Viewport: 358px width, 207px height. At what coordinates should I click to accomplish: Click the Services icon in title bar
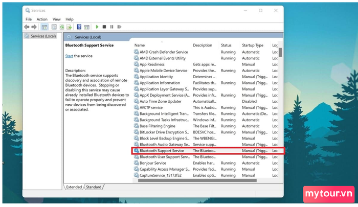click(x=28, y=10)
